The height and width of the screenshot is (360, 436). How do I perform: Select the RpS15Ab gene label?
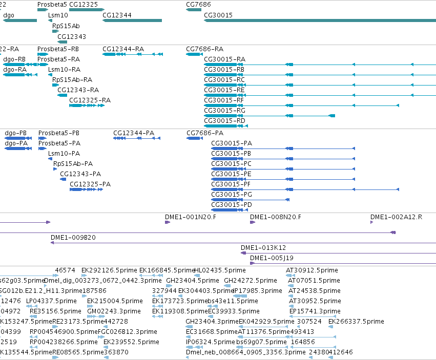coord(66,26)
